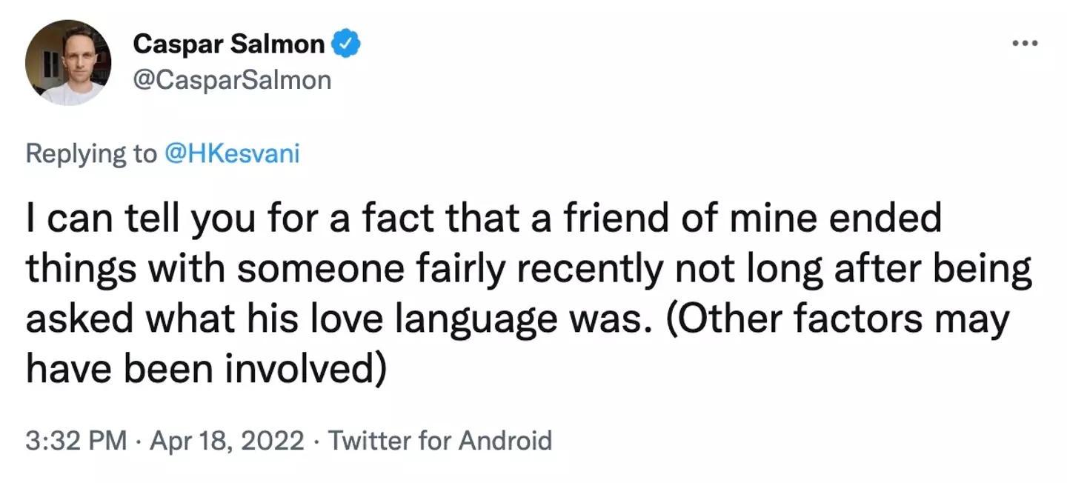
Task: Click the Apr 18, 2022 date
Action: tap(227, 441)
